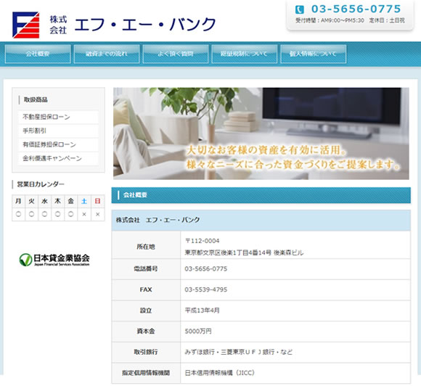
Task: Click the address 東京都文京区後楽1丁目4番14号
Action: [228, 252]
